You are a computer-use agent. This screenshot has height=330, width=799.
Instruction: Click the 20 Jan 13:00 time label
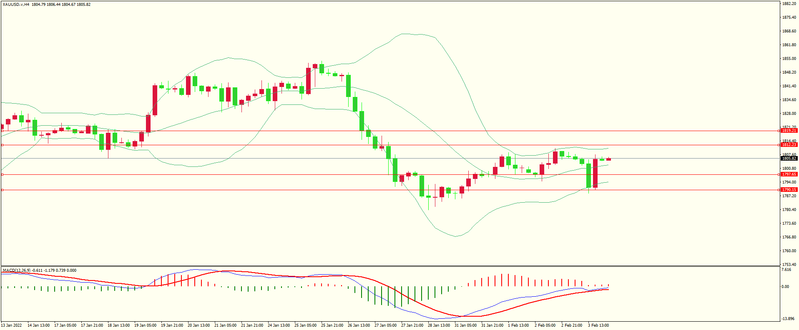(x=198, y=325)
